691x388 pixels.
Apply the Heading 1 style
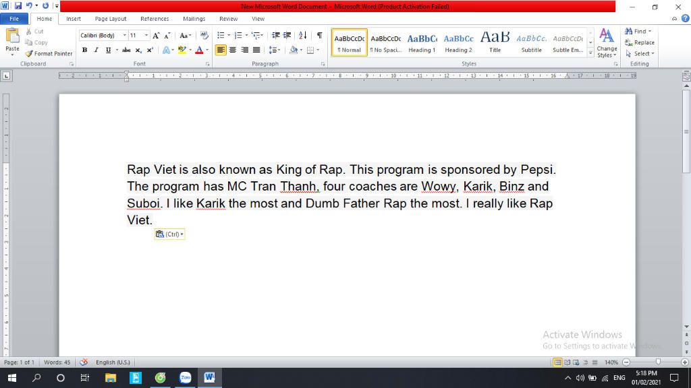pos(422,42)
